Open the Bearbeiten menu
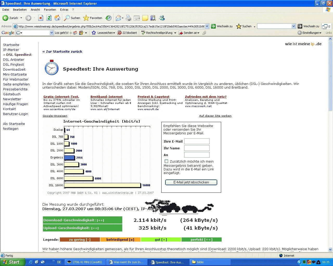 coord(20,10)
